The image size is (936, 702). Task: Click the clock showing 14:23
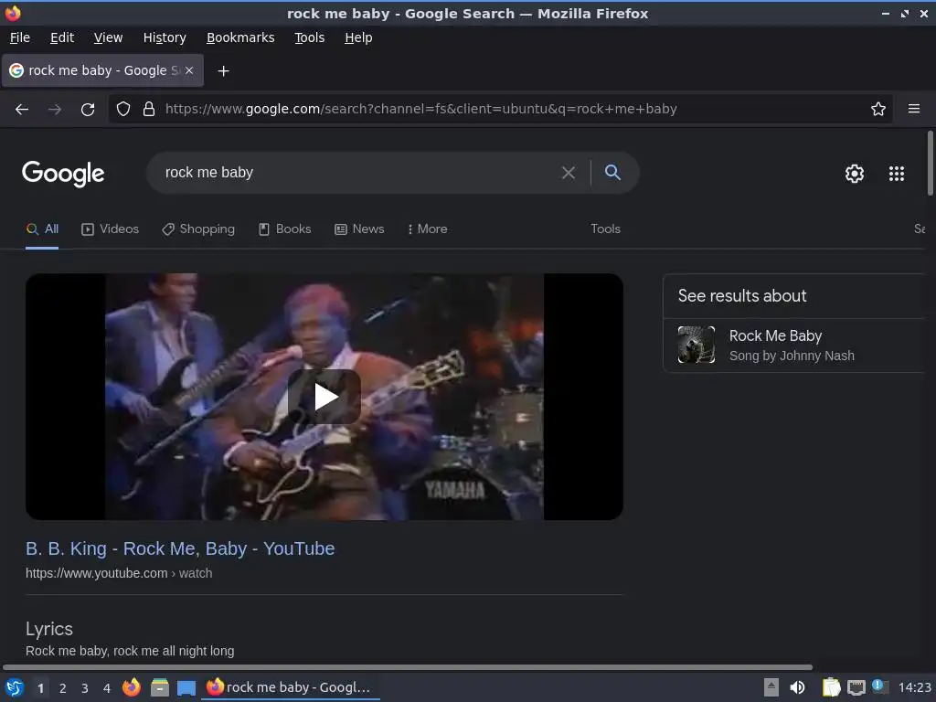tap(914, 687)
